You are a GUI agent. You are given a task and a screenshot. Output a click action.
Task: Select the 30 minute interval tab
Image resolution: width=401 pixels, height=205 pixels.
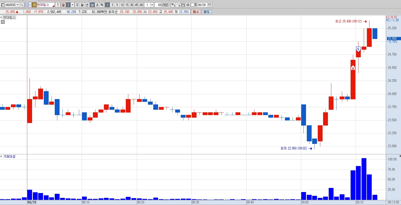coord(132,5)
